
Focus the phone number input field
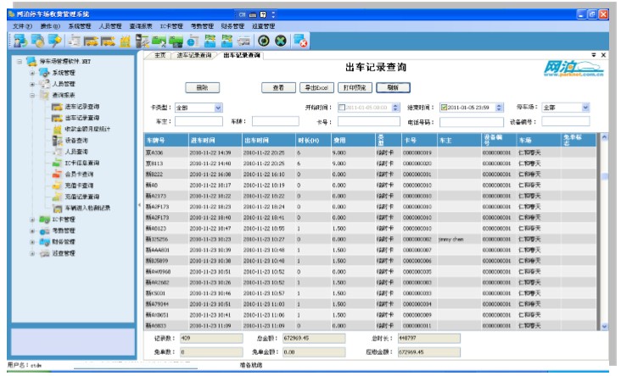472,122
